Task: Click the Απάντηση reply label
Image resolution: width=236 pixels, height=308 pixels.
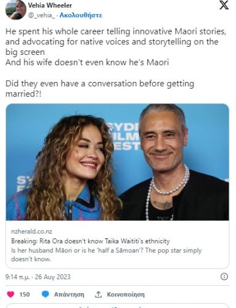Action: tap(69, 294)
